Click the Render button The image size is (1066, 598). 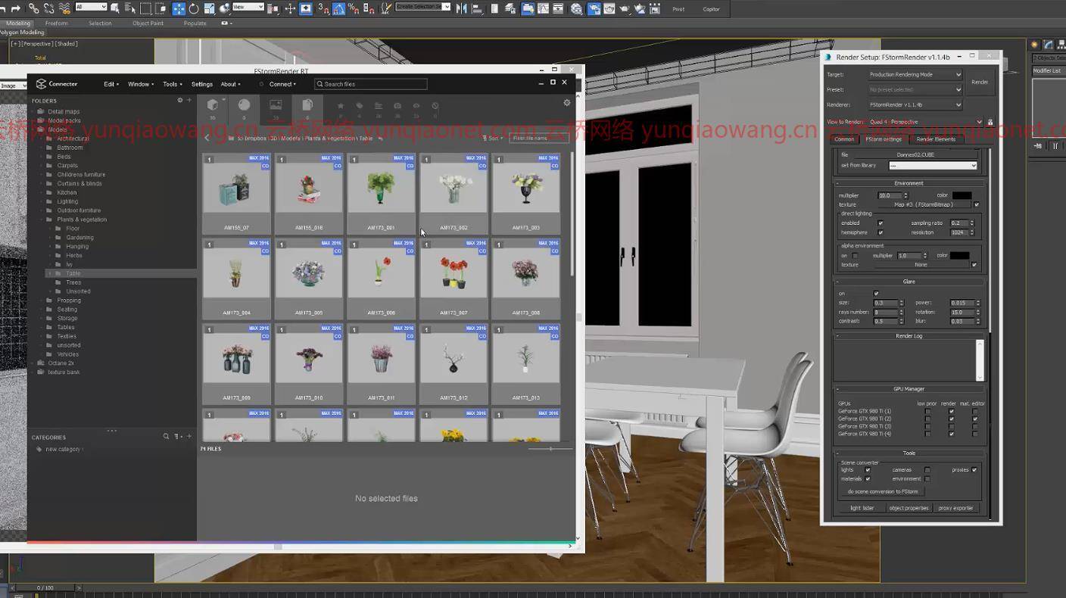point(980,82)
